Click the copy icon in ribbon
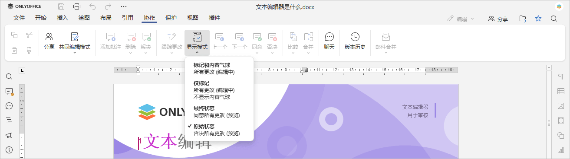Viewport: 570px width, 159px height. [x=14, y=35]
